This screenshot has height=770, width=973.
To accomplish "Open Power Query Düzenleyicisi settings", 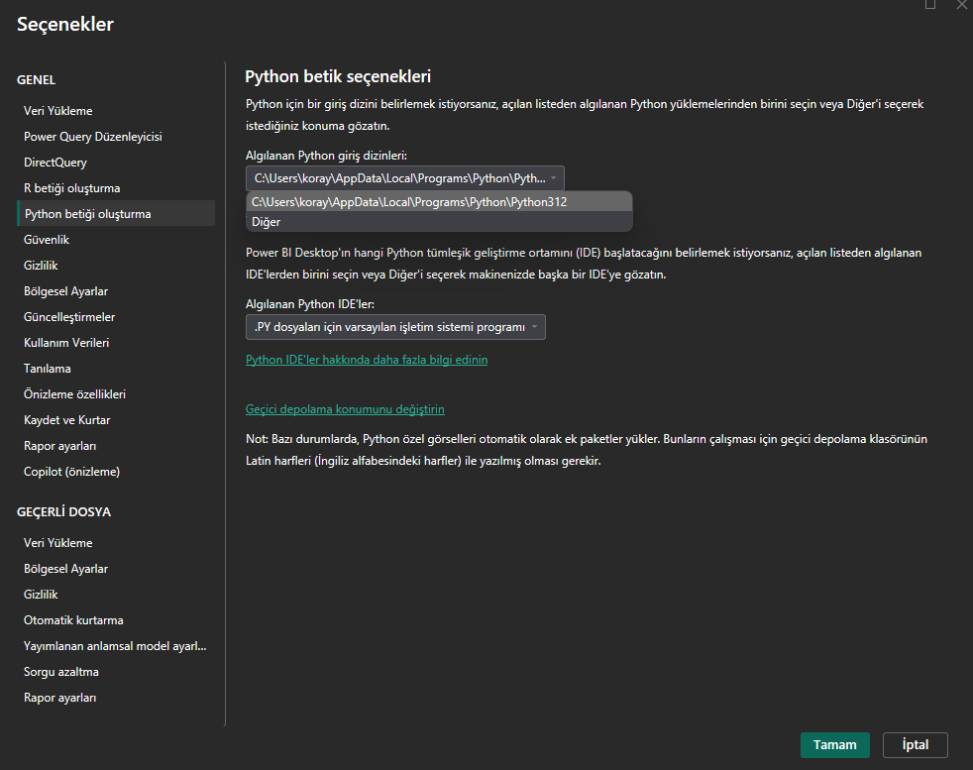I will coord(92,137).
